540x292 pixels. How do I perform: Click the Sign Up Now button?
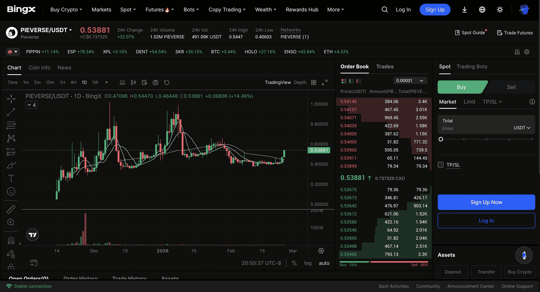pyautogui.click(x=486, y=202)
